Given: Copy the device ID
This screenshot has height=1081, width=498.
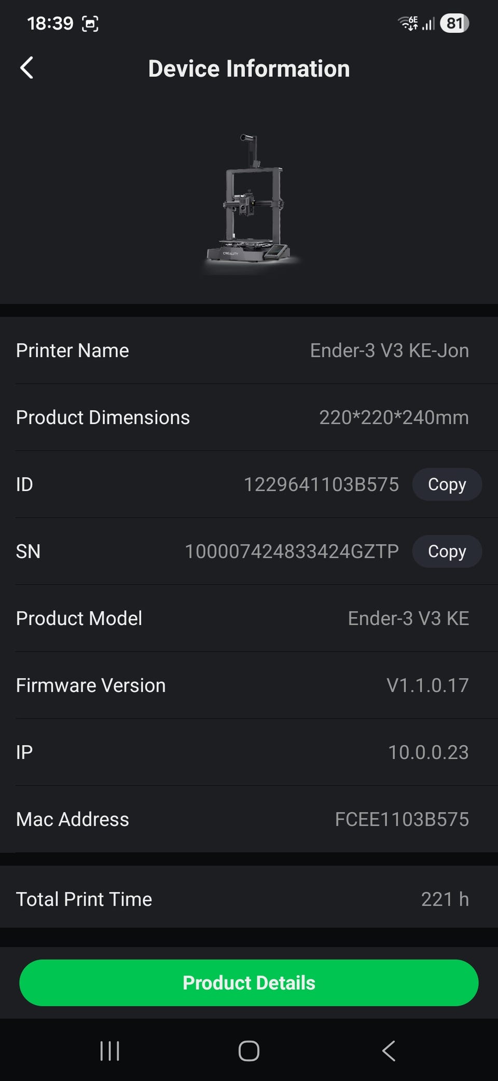Looking at the screenshot, I should click(447, 484).
